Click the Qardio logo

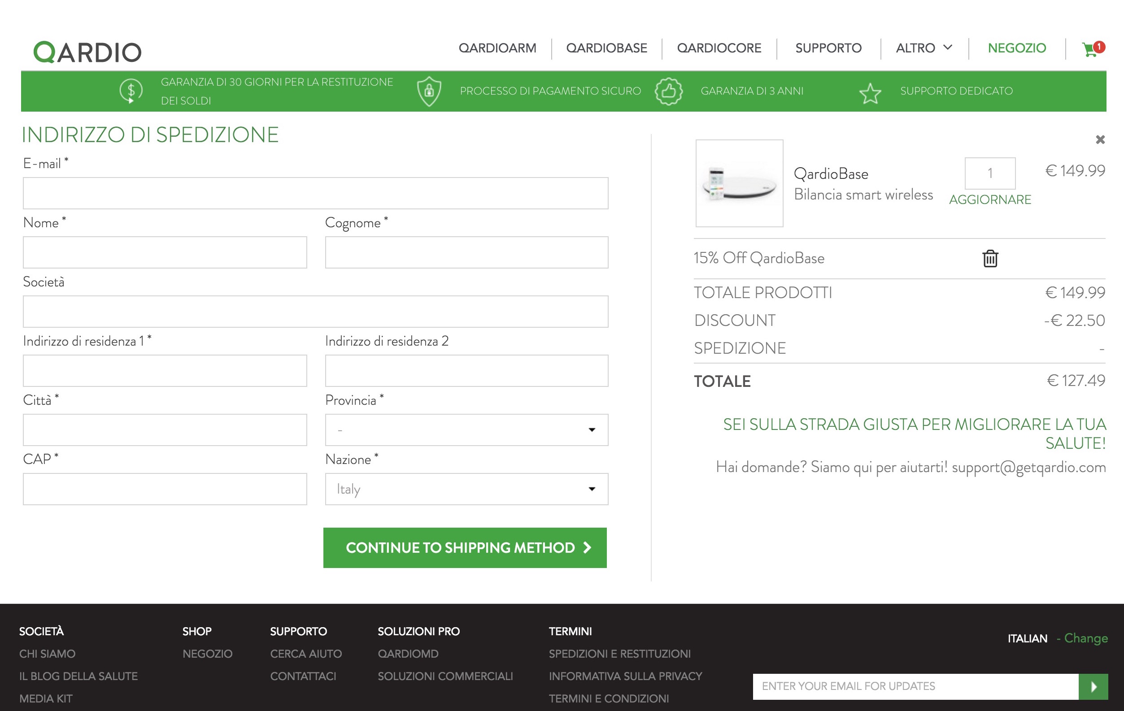tap(87, 52)
